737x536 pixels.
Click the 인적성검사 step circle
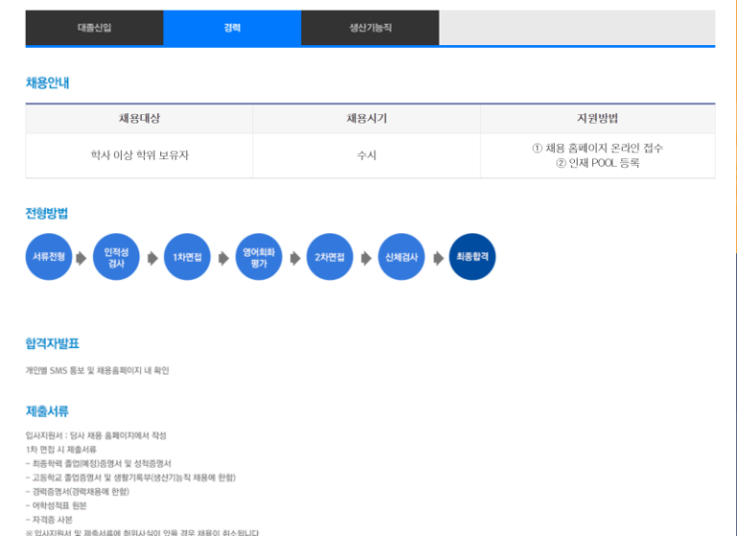tap(116, 257)
